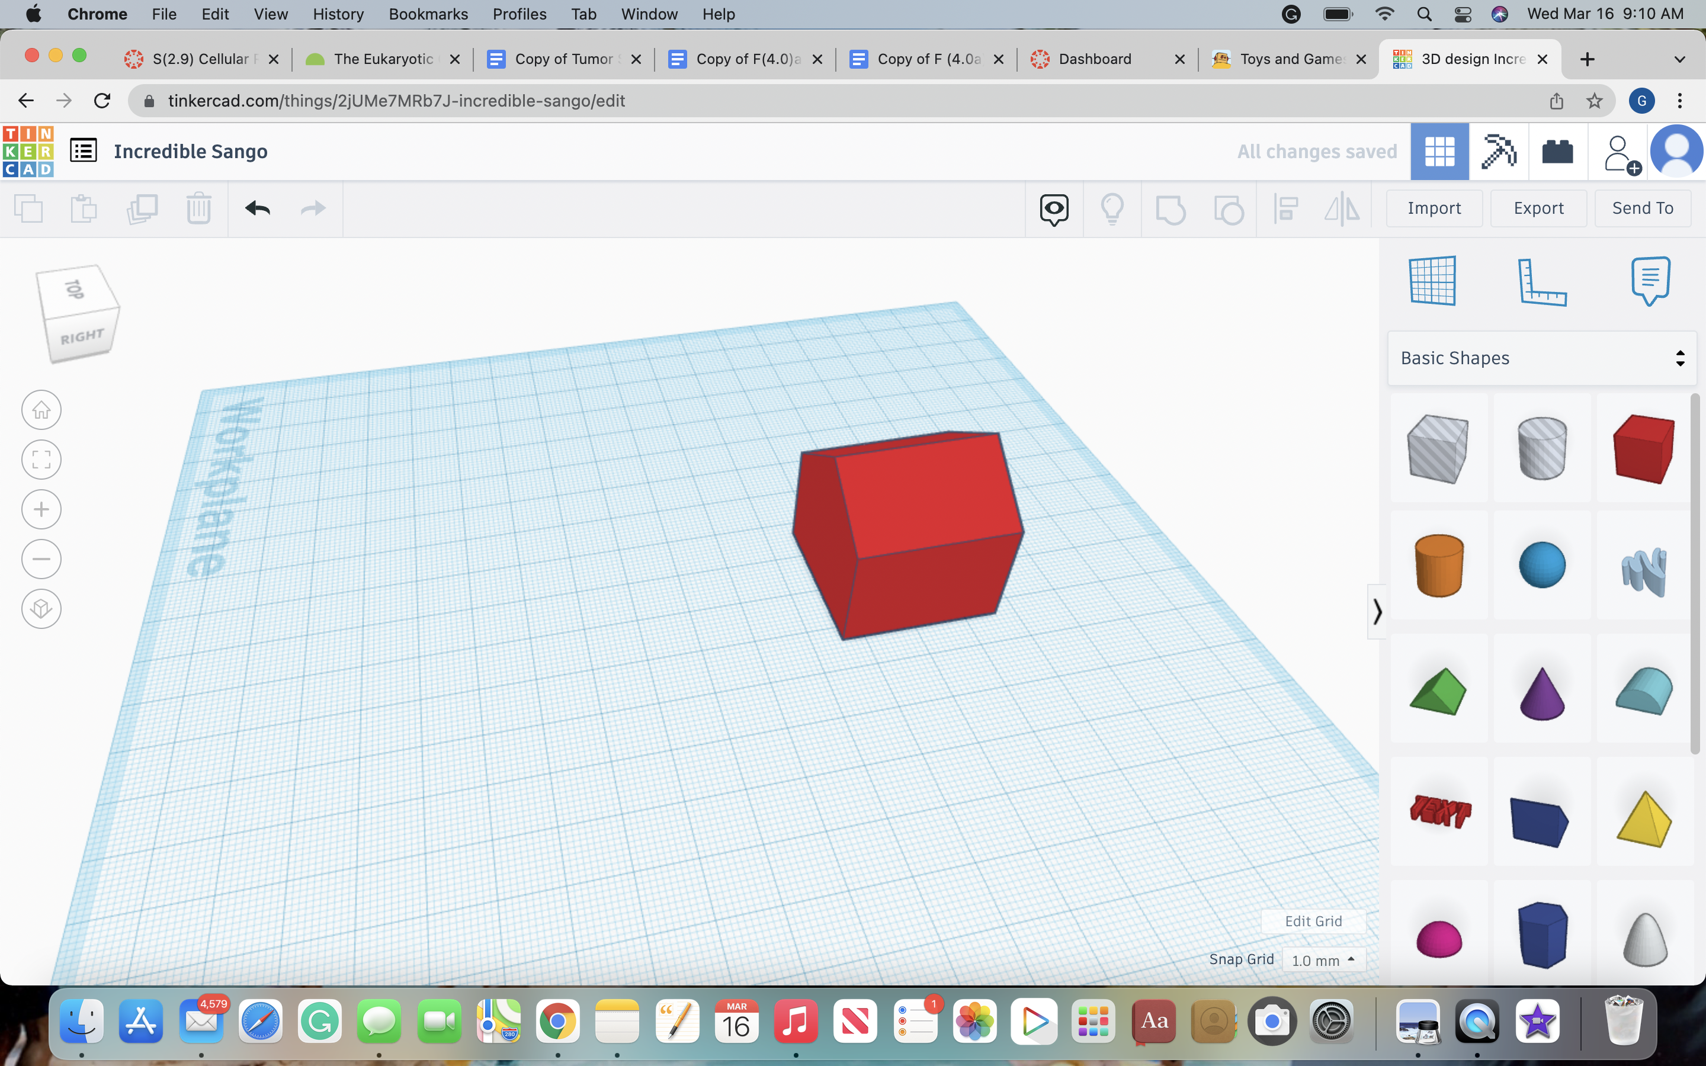Toggle show all eye icon
Viewport: 1706px width, 1066px height.
[x=1054, y=210]
